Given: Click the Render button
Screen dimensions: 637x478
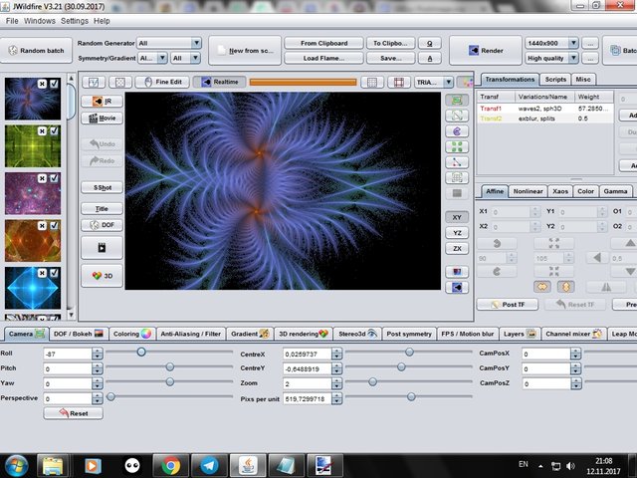Looking at the screenshot, I should tap(484, 50).
